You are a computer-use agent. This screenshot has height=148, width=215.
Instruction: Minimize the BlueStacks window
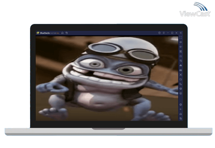(168, 33)
